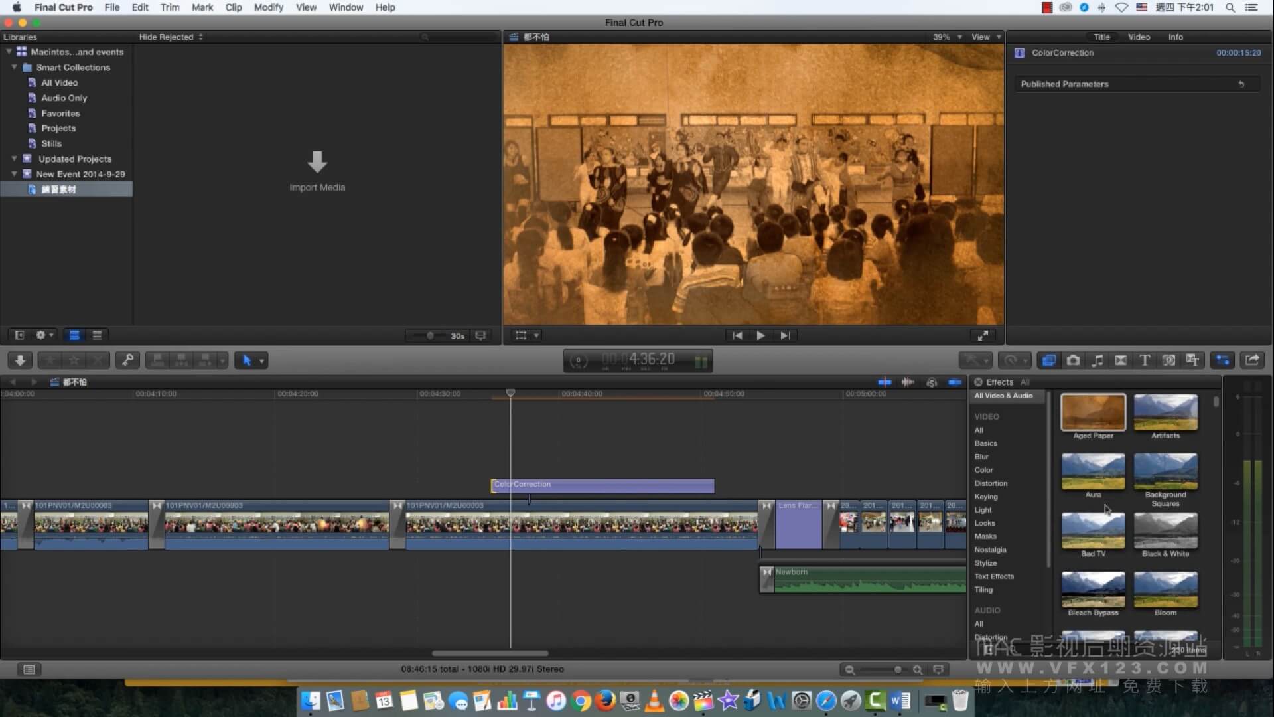Screen dimensions: 1274x717
Task: Click the Share project button
Action: coord(1252,360)
